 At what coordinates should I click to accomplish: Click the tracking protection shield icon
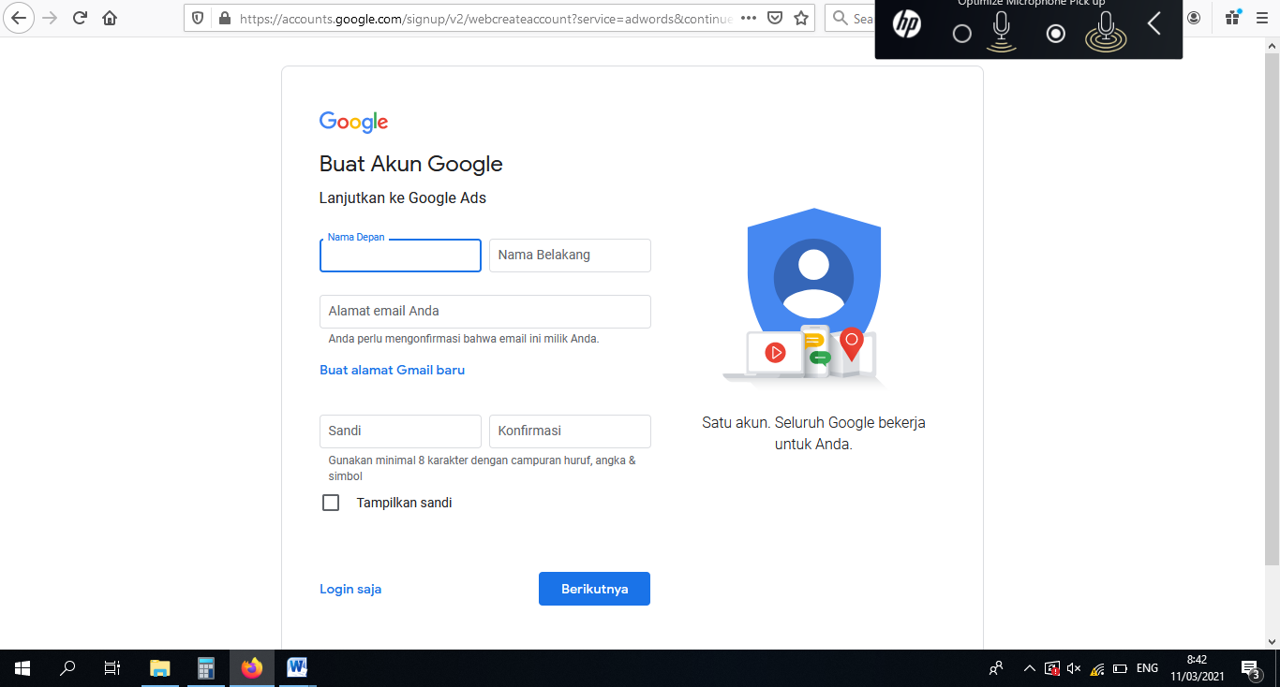point(199,18)
